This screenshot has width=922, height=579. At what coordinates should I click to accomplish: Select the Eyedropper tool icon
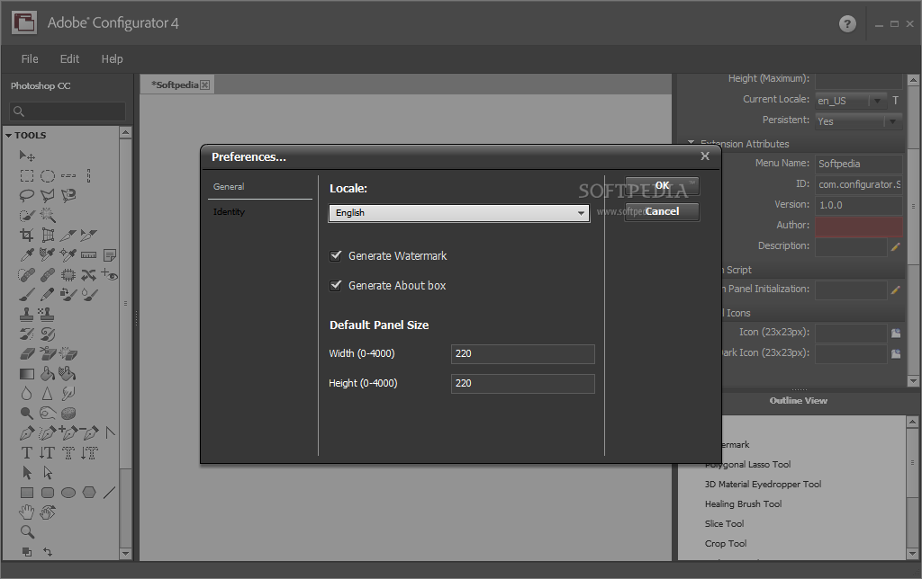tap(26, 254)
